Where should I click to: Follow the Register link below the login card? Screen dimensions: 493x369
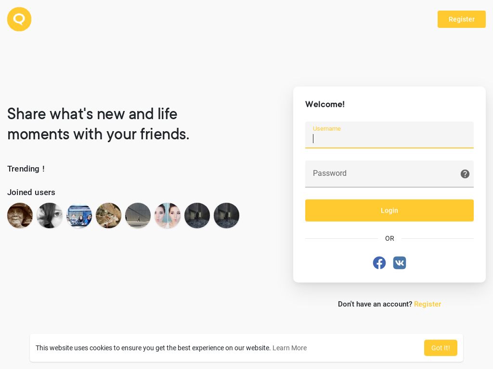coord(428,304)
